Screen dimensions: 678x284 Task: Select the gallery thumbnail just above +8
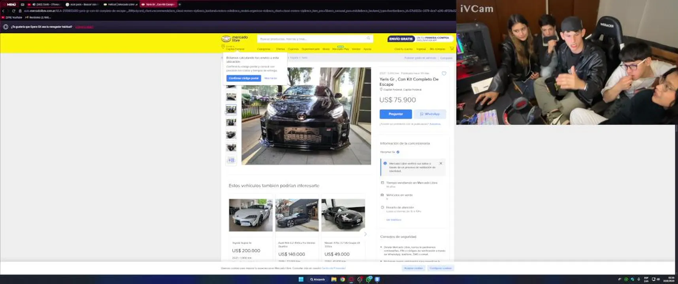click(231, 148)
